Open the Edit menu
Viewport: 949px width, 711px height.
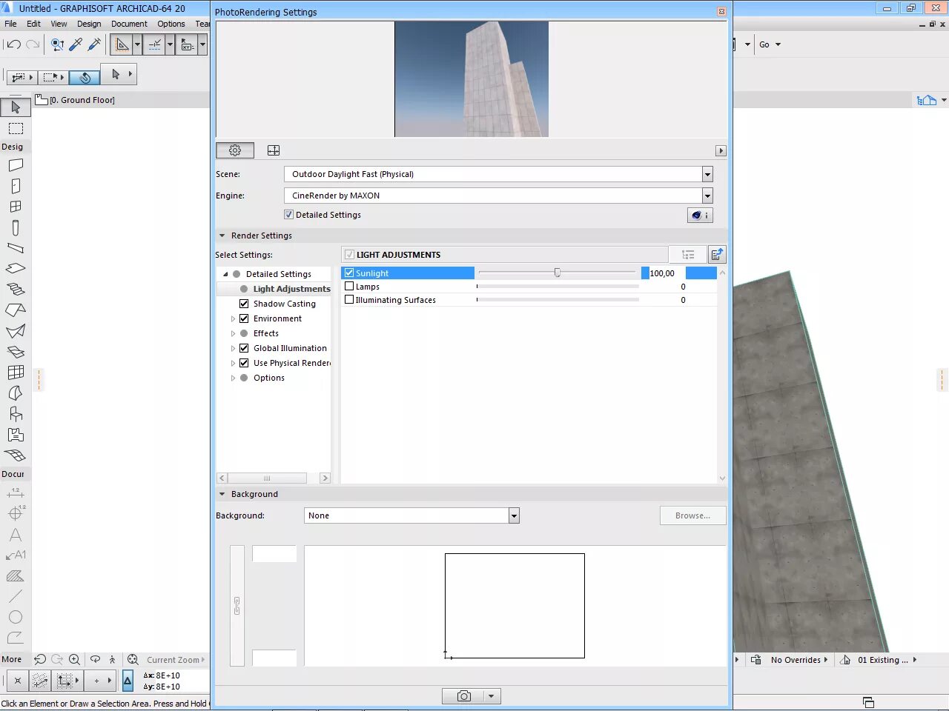(x=33, y=24)
